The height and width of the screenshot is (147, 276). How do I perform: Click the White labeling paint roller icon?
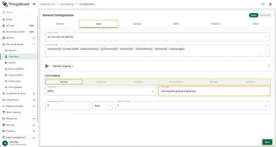point(4,112)
